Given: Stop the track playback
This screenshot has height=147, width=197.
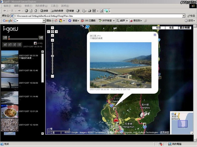Looking at the screenshot, I should 5,45.
